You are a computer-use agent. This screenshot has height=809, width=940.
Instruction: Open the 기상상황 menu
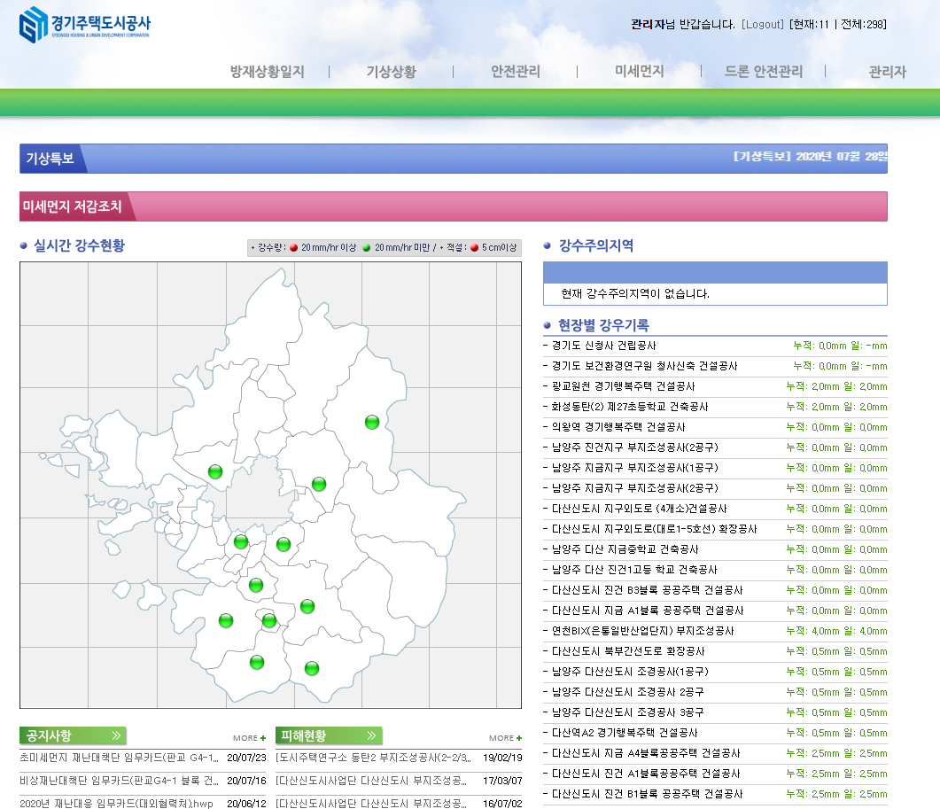tap(391, 72)
